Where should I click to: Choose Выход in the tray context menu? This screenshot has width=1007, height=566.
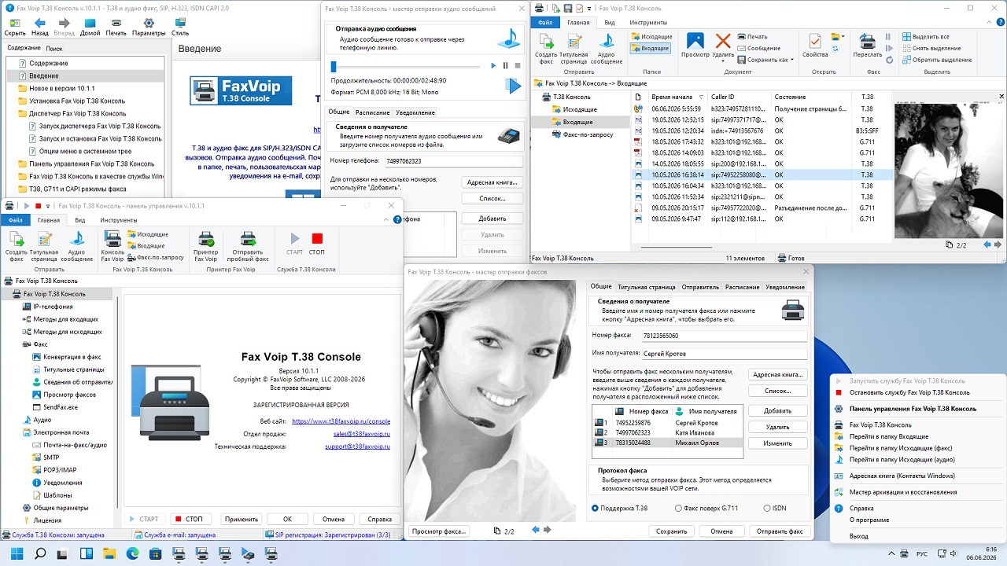(859, 535)
